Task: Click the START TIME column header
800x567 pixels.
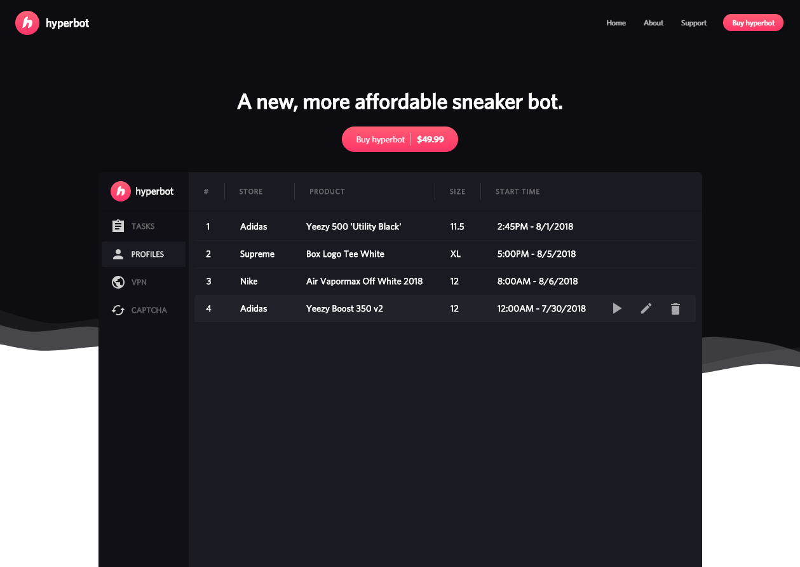Action: (x=518, y=191)
